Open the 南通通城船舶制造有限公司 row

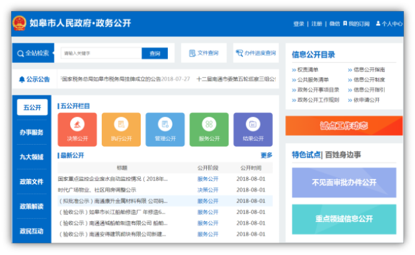click(165, 223)
